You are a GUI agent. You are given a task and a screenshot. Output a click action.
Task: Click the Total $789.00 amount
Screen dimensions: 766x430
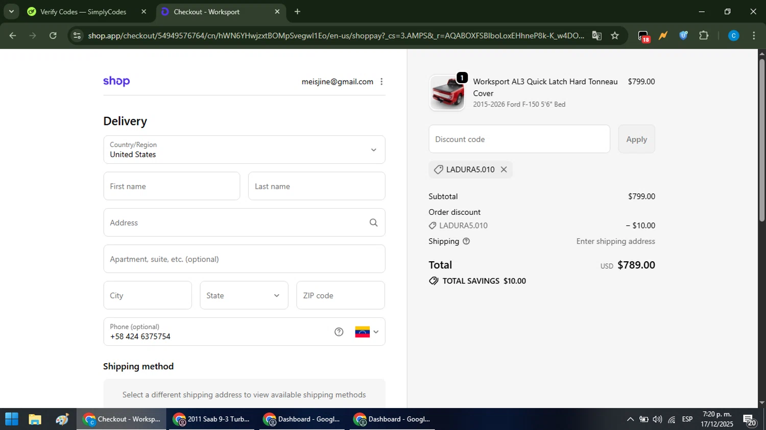click(636, 265)
